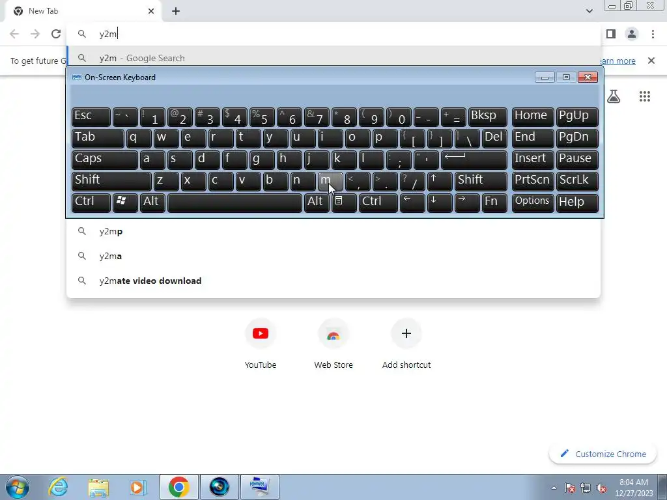Reload the page in Chrome
Image resolution: width=667 pixels, height=500 pixels.
point(56,34)
